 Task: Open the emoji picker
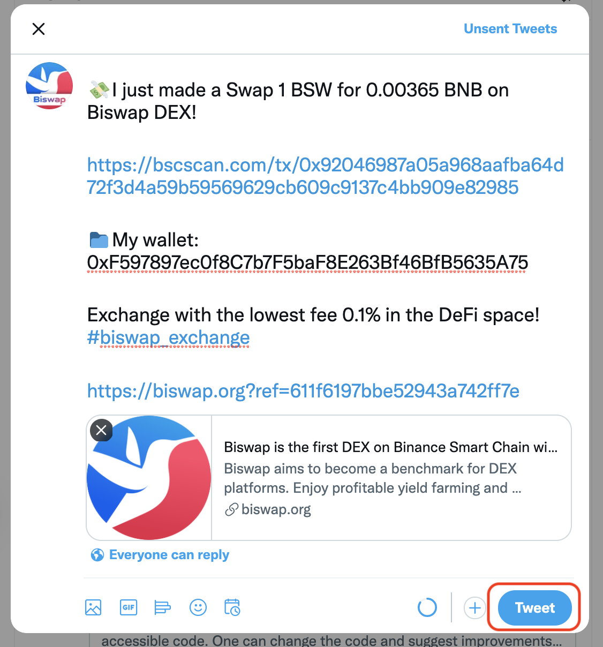198,607
